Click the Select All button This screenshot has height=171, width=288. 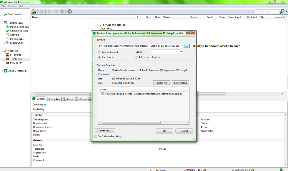click(162, 83)
